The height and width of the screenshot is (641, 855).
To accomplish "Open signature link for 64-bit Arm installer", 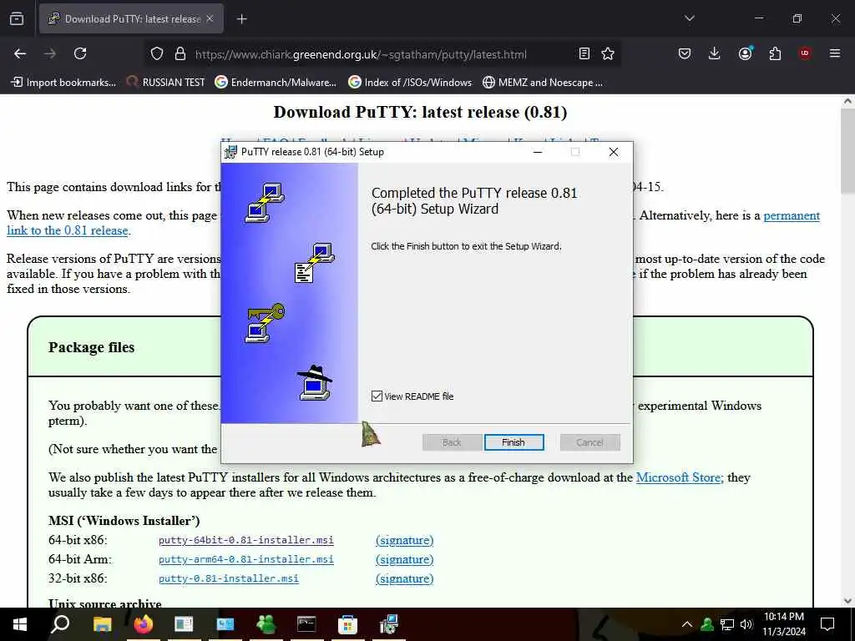I will [405, 559].
